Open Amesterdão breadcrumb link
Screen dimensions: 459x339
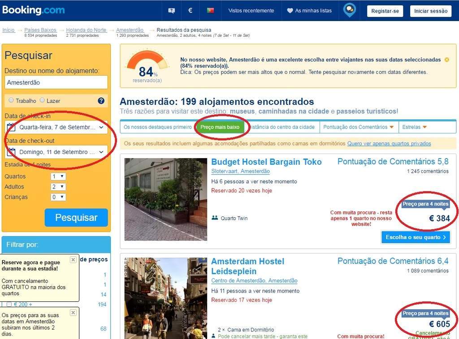[x=130, y=30]
